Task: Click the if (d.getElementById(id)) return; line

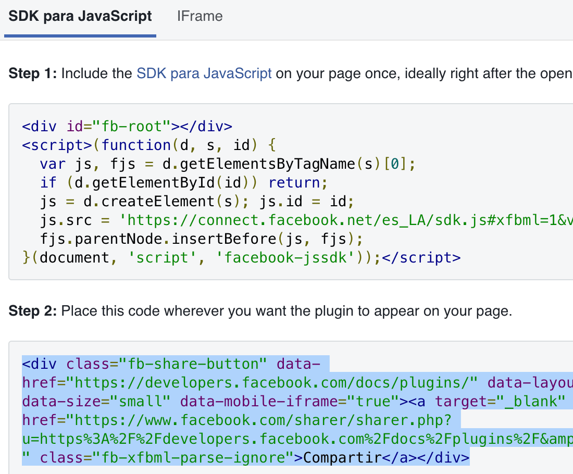Action: tap(184, 182)
